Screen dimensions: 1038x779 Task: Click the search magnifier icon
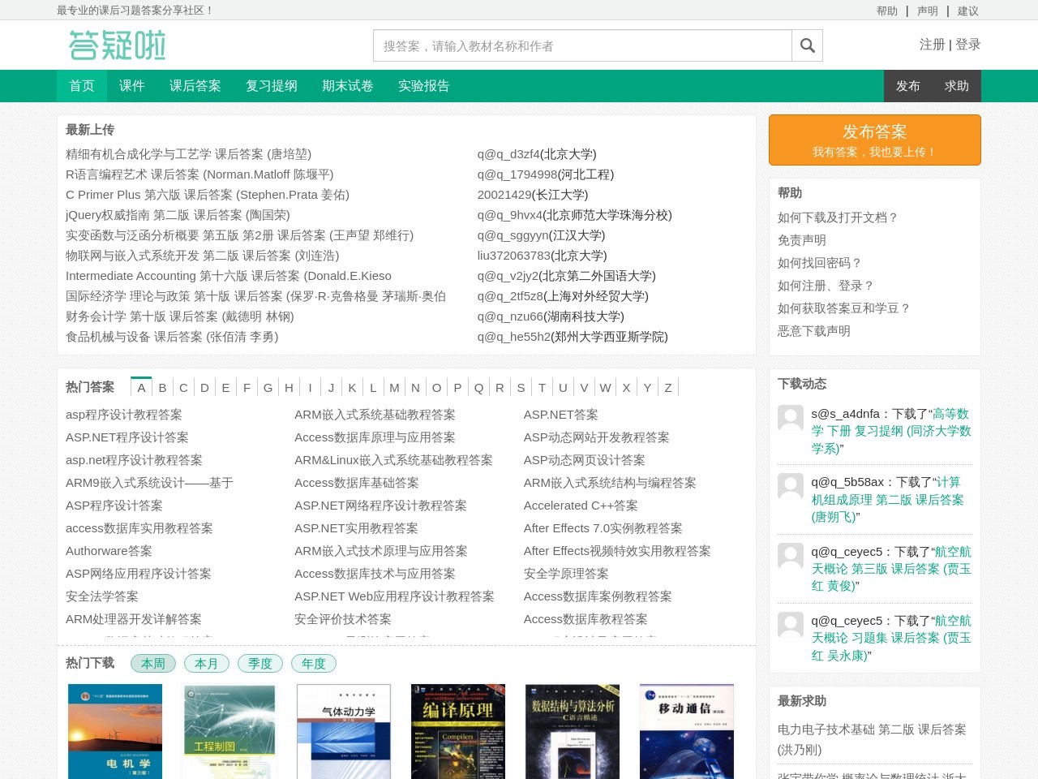tap(807, 45)
